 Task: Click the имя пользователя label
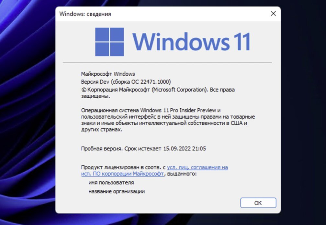(111, 183)
